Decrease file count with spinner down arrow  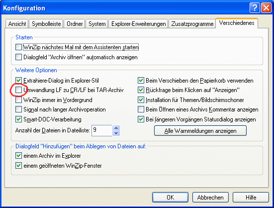tap(116, 133)
